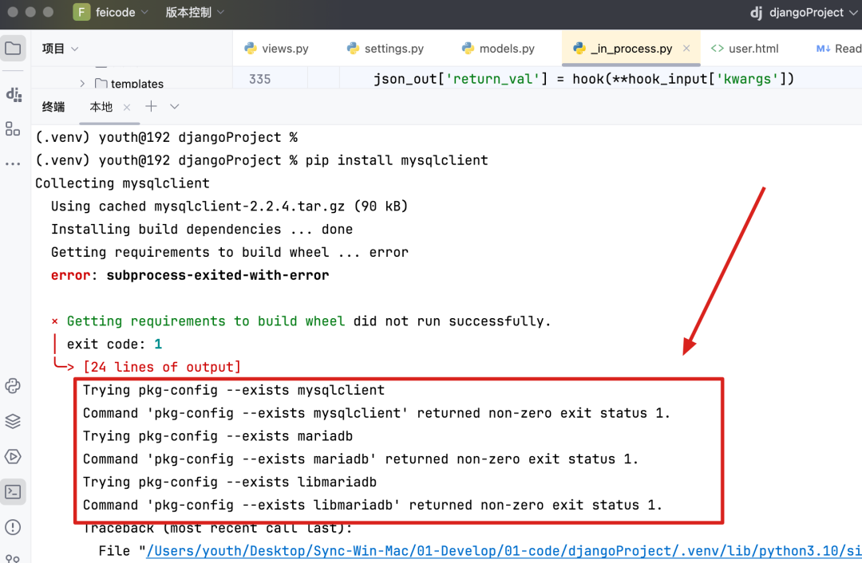
Task: Open the terminal tabs dropdown arrow
Action: click(174, 106)
